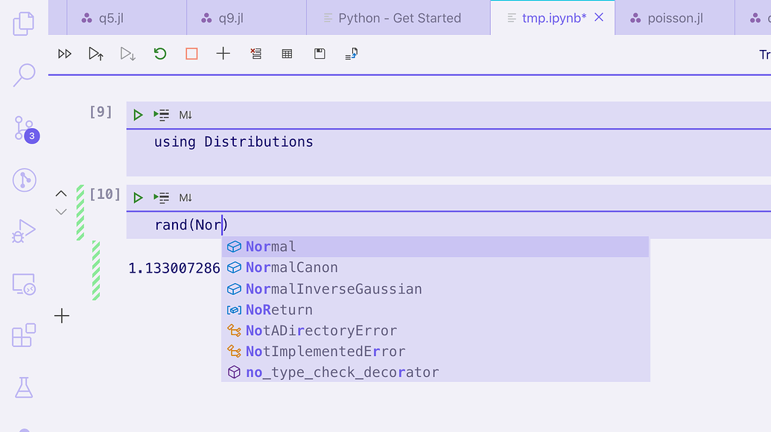This screenshot has height=432, width=771.
Task: Open the Testing flask icon
Action: pos(24,388)
